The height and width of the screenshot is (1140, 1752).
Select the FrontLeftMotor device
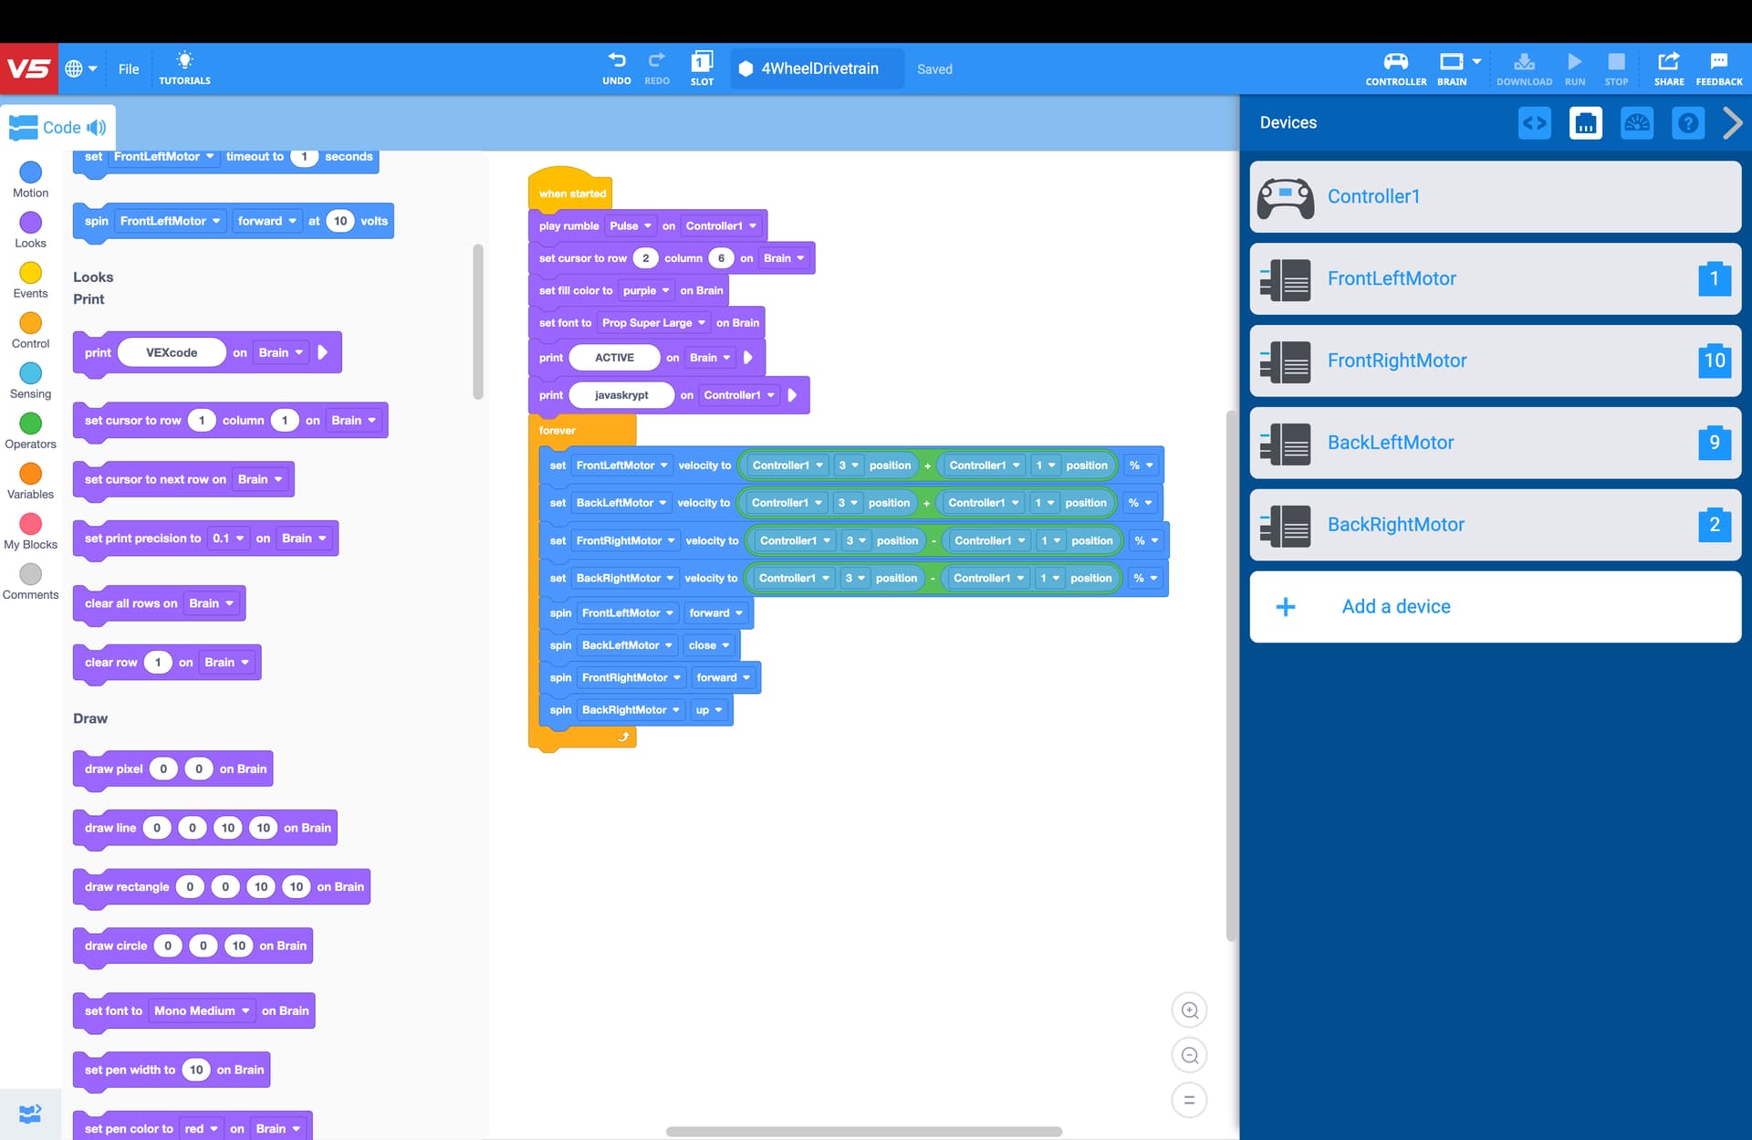coord(1495,278)
